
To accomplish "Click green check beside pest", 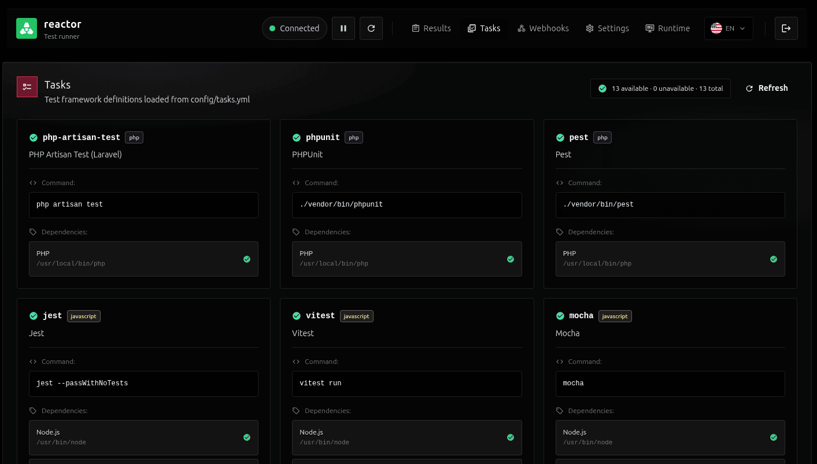I will pyautogui.click(x=560, y=138).
